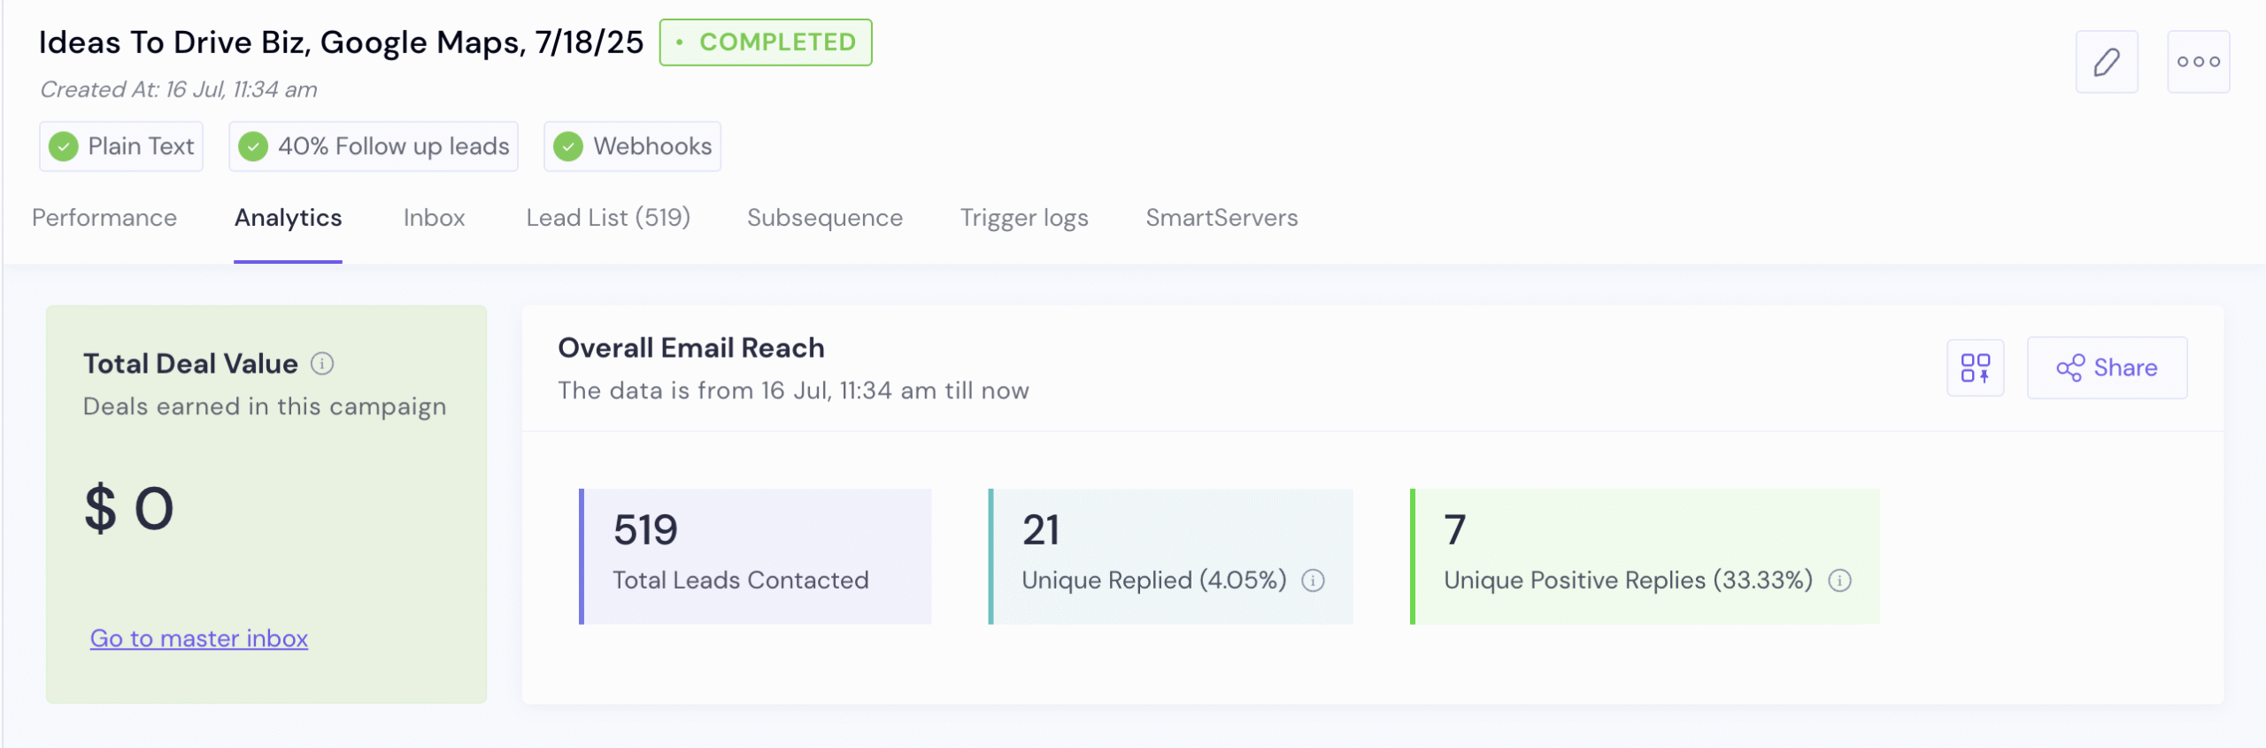The width and height of the screenshot is (2266, 748).
Task: Open the SmartServers tab
Action: (1222, 218)
